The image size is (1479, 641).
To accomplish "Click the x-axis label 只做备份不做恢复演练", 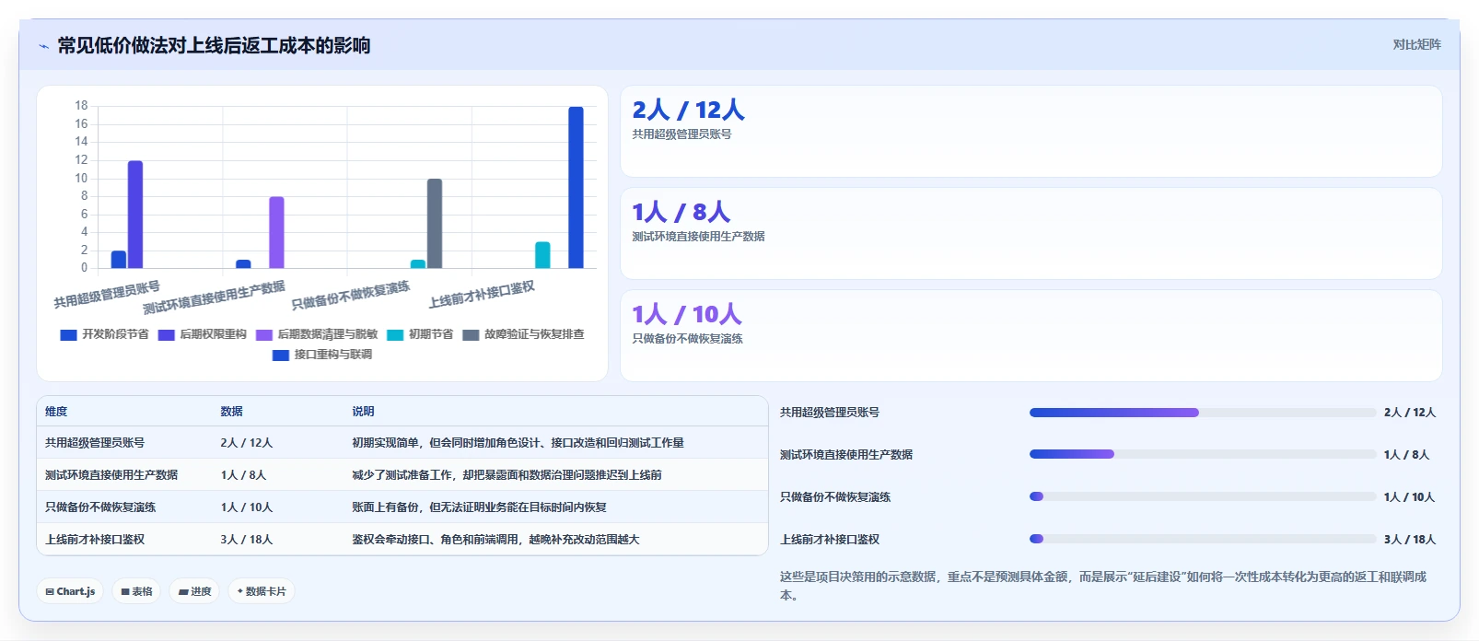I will pyautogui.click(x=351, y=296).
